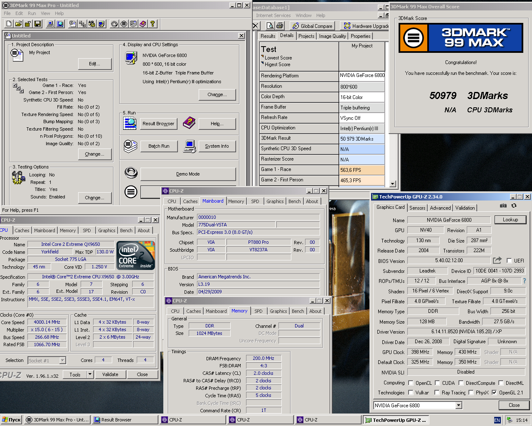Click the share BIOS icon in GPU-Z
The image size is (532, 426).
(x=497, y=260)
